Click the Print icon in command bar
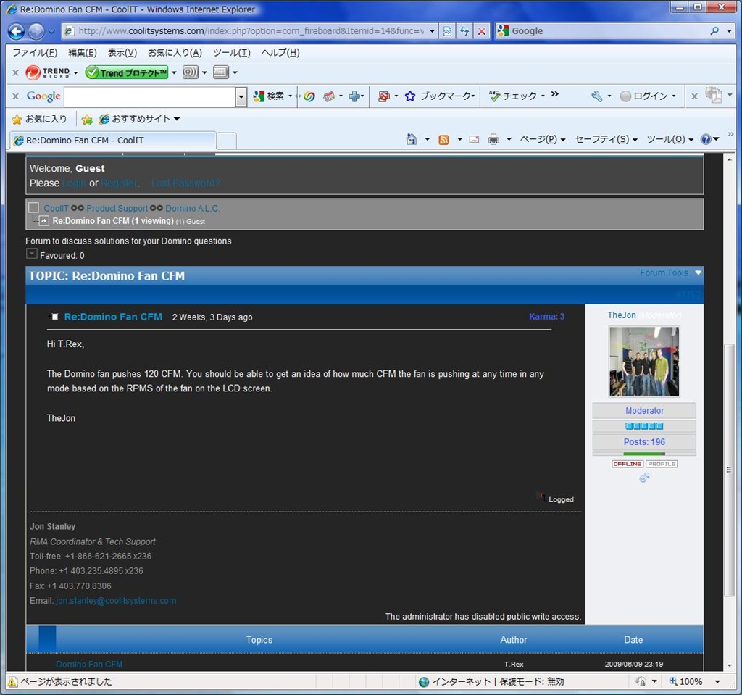This screenshot has height=695, width=742. coord(493,139)
